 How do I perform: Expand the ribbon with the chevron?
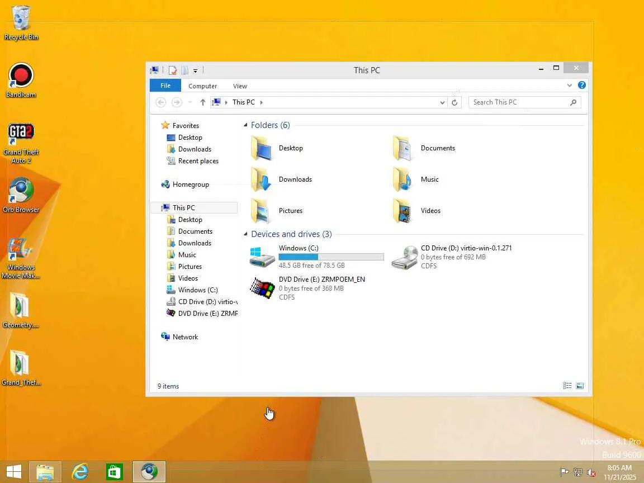[569, 86]
